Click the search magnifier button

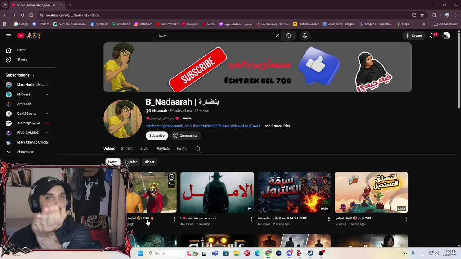[289, 36]
